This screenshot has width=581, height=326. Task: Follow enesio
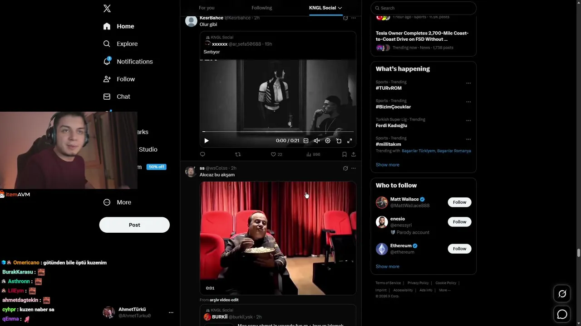tap(459, 222)
